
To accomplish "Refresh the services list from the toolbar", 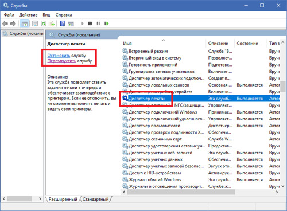I will (x=44, y=24).
